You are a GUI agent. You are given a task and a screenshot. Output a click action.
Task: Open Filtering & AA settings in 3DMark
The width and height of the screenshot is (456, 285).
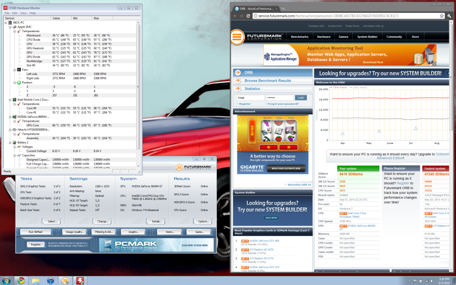click(x=104, y=232)
